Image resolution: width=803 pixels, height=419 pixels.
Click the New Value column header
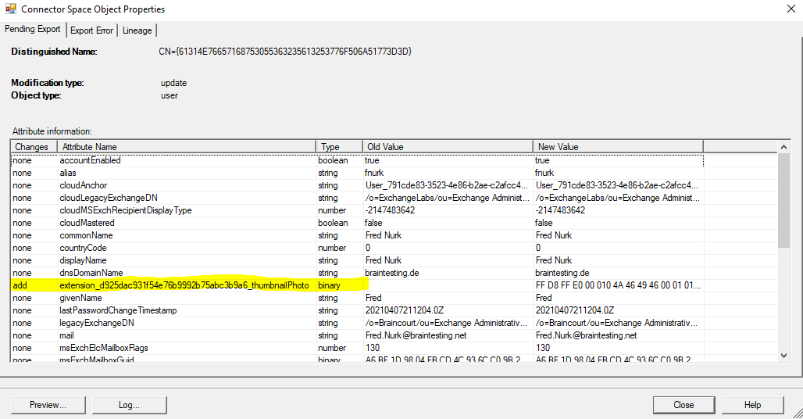(618, 147)
